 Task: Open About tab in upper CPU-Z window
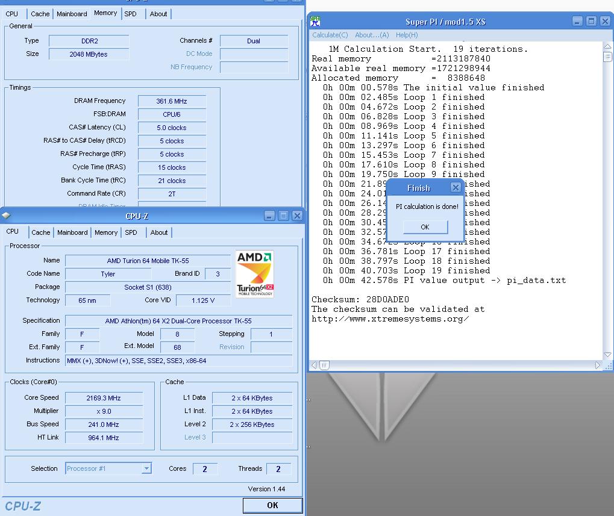pyautogui.click(x=158, y=14)
